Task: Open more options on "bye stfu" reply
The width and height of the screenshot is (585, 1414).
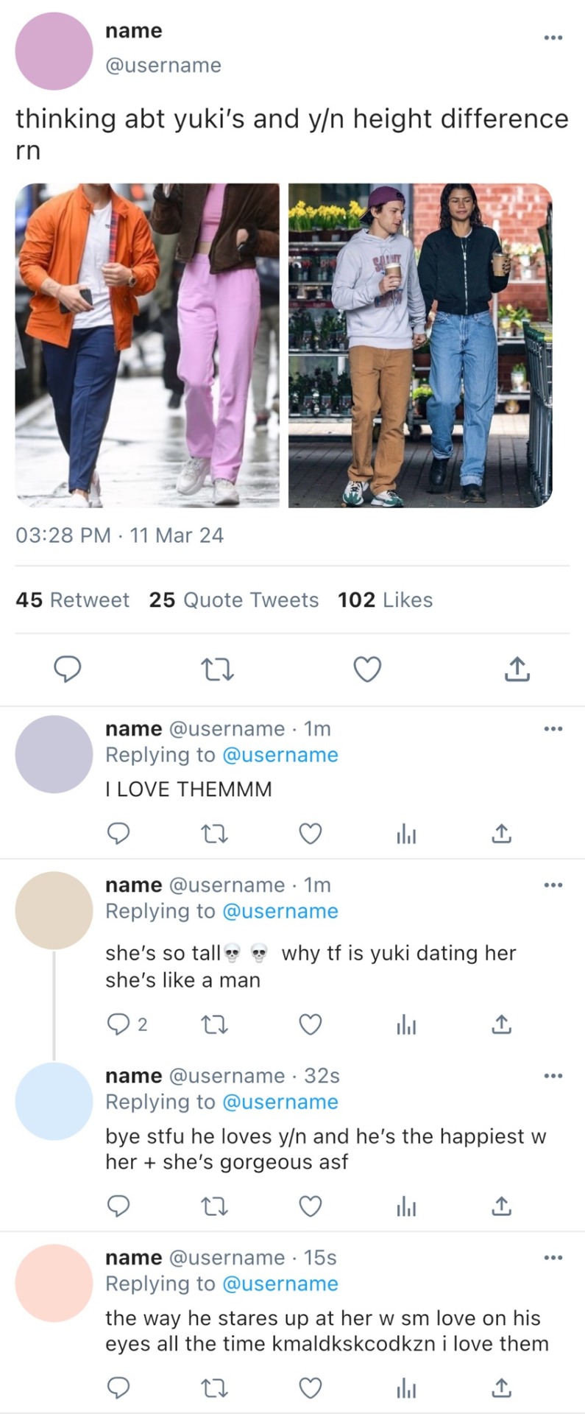Action: [553, 1076]
